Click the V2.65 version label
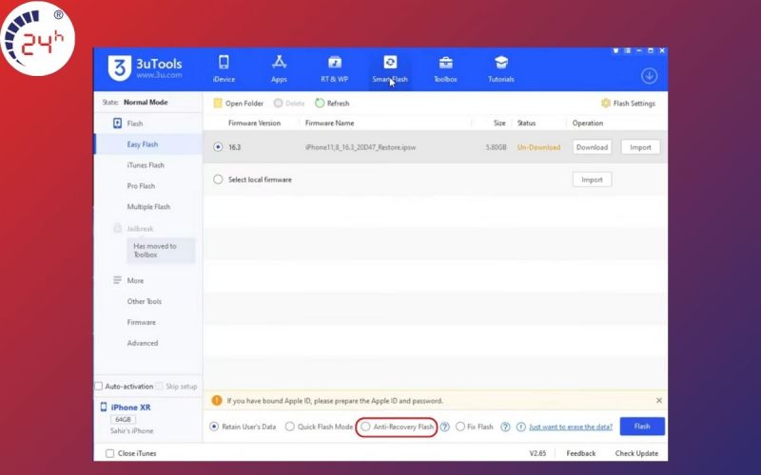Viewport: 761px width, 475px height. [x=537, y=453]
